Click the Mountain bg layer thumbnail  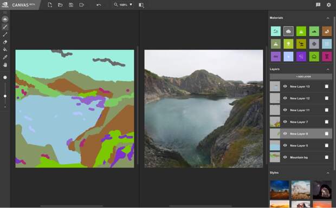point(275,157)
